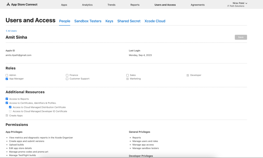This screenshot has width=263, height=158.
Task: Open the Xcode Cloud tab
Action: pyautogui.click(x=155, y=21)
